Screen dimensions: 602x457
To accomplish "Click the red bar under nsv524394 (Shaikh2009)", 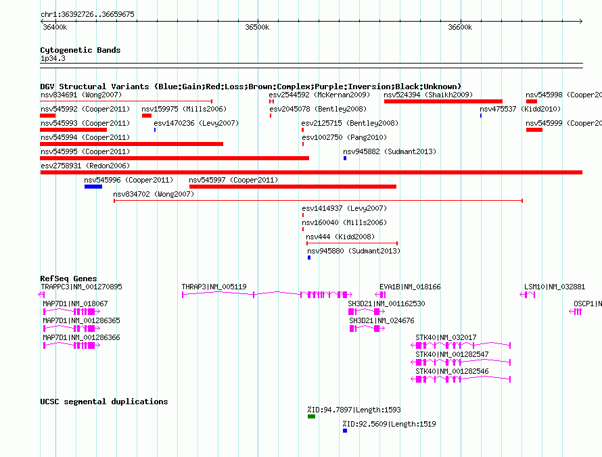I will click(x=443, y=101).
